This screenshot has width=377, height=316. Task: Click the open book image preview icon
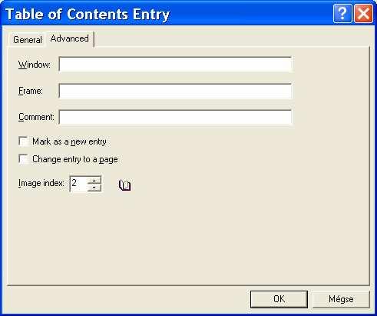(124, 185)
